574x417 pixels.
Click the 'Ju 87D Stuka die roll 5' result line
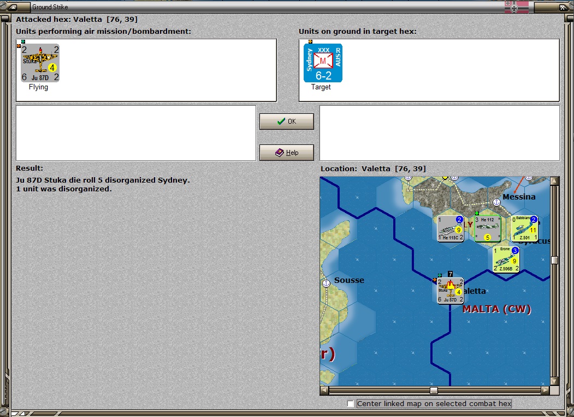click(x=103, y=180)
